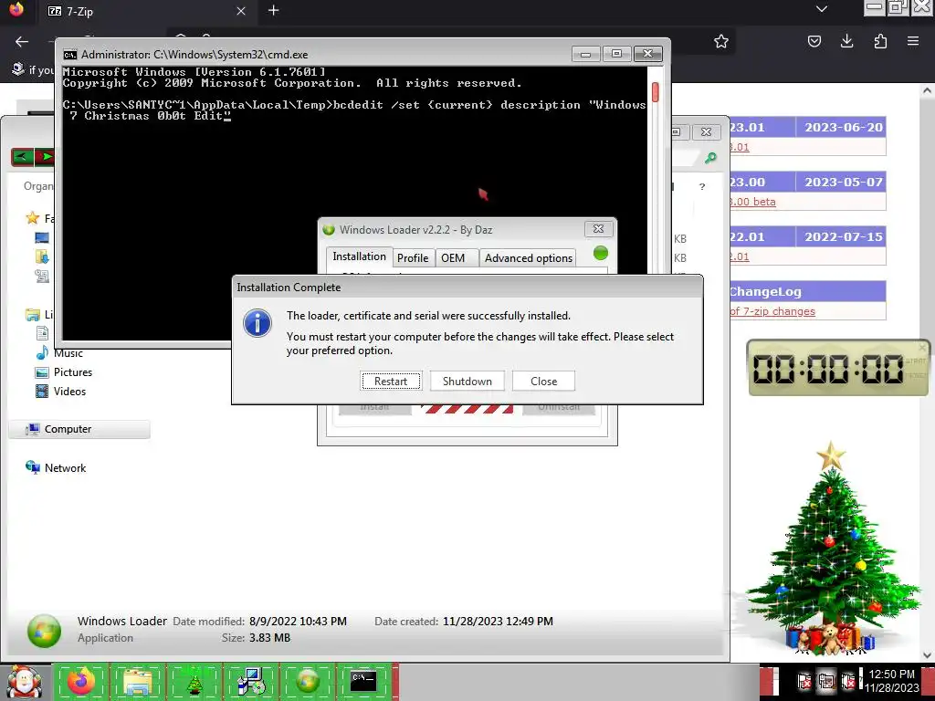Click Restart in the Installation Complete dialog

point(391,381)
